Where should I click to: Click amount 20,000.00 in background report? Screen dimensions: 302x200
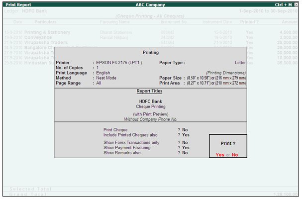(x=287, y=42)
